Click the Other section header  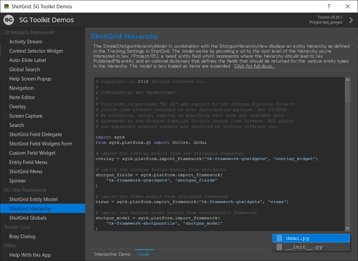click(10, 246)
